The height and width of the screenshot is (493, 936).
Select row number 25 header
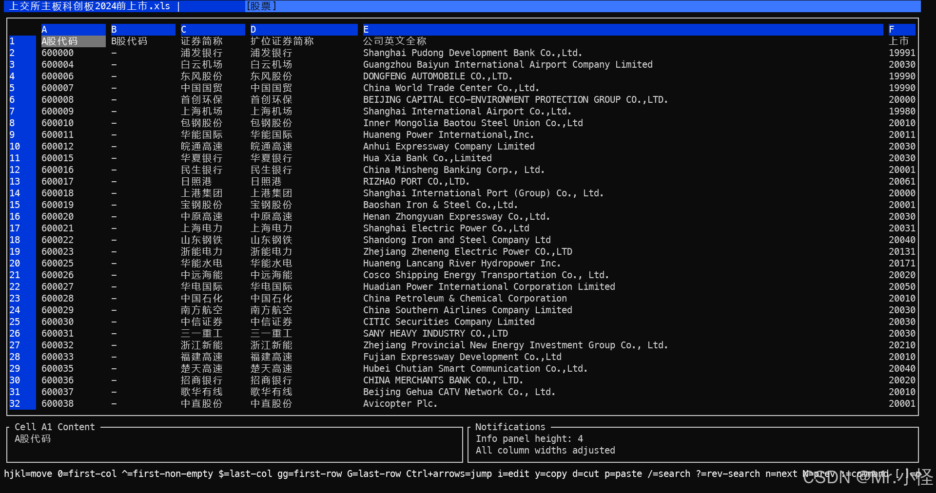pyautogui.click(x=22, y=322)
